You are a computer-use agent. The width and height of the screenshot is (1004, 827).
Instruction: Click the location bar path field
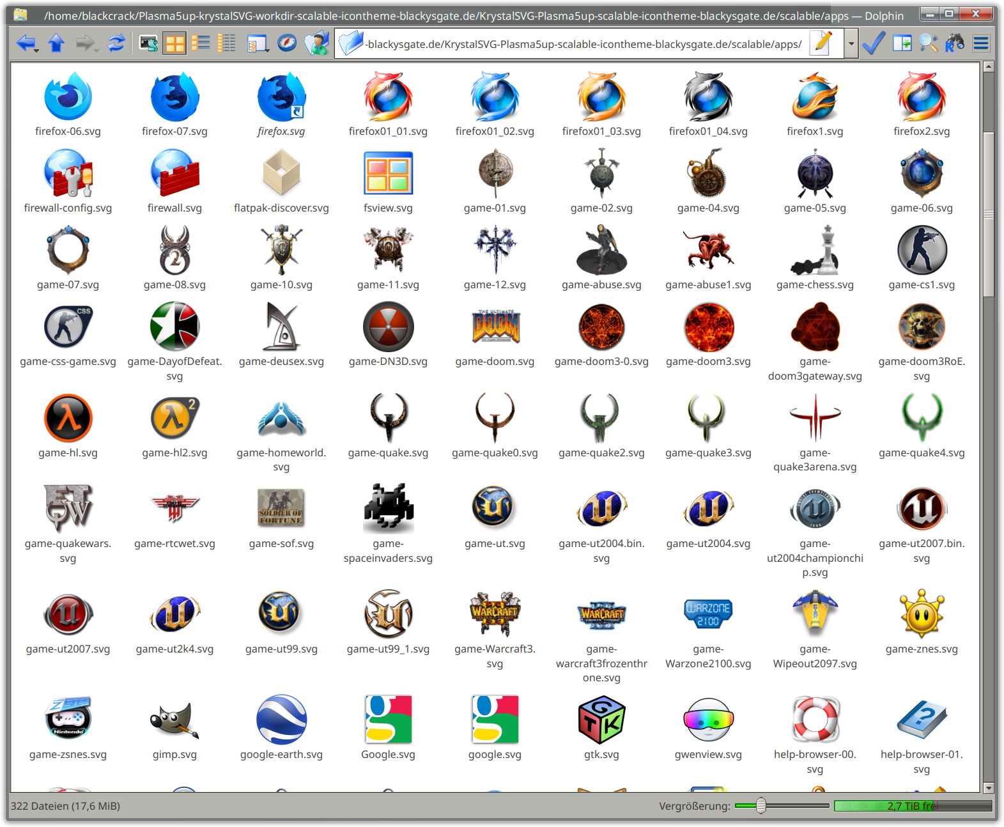tap(583, 44)
